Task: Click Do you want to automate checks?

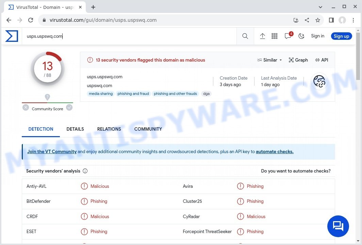Action: pos(296,171)
